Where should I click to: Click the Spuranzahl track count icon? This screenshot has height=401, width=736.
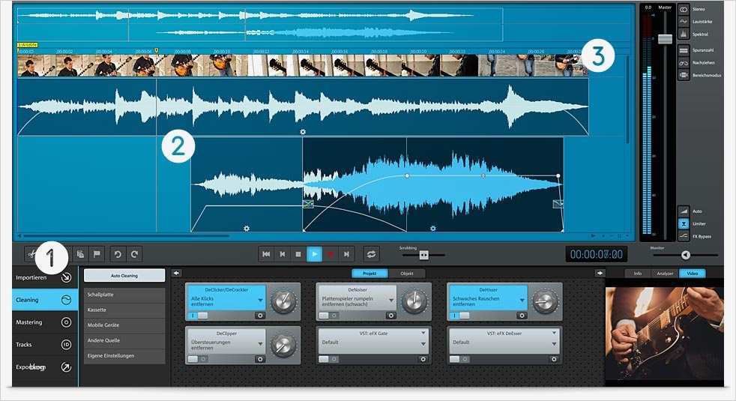pos(684,50)
